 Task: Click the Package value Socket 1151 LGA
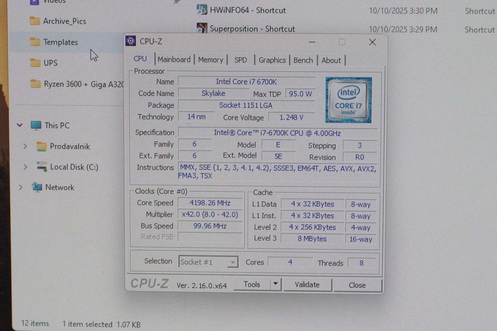point(246,105)
